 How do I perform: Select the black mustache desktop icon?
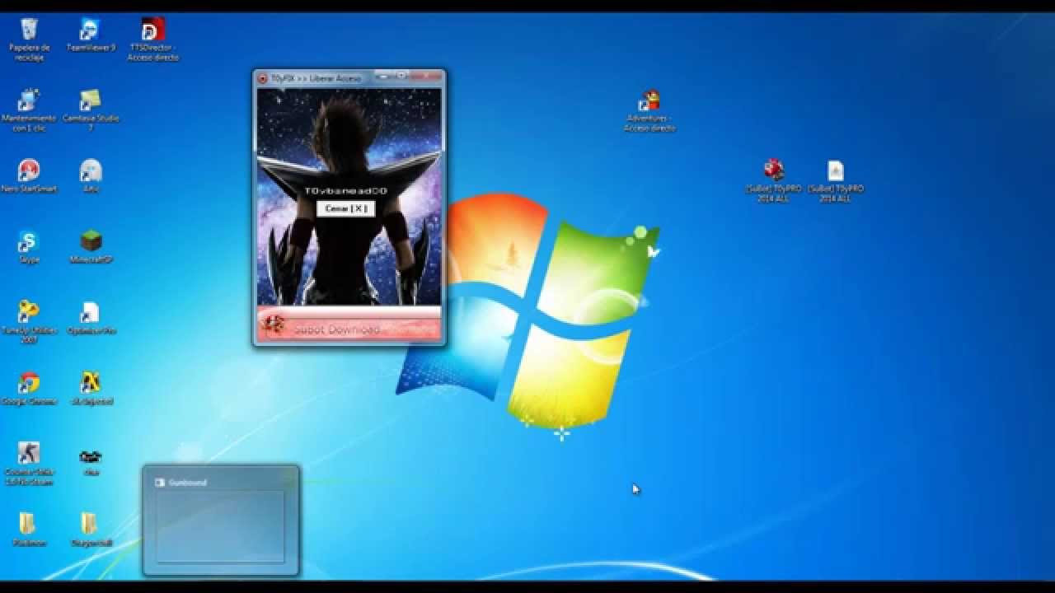click(91, 455)
